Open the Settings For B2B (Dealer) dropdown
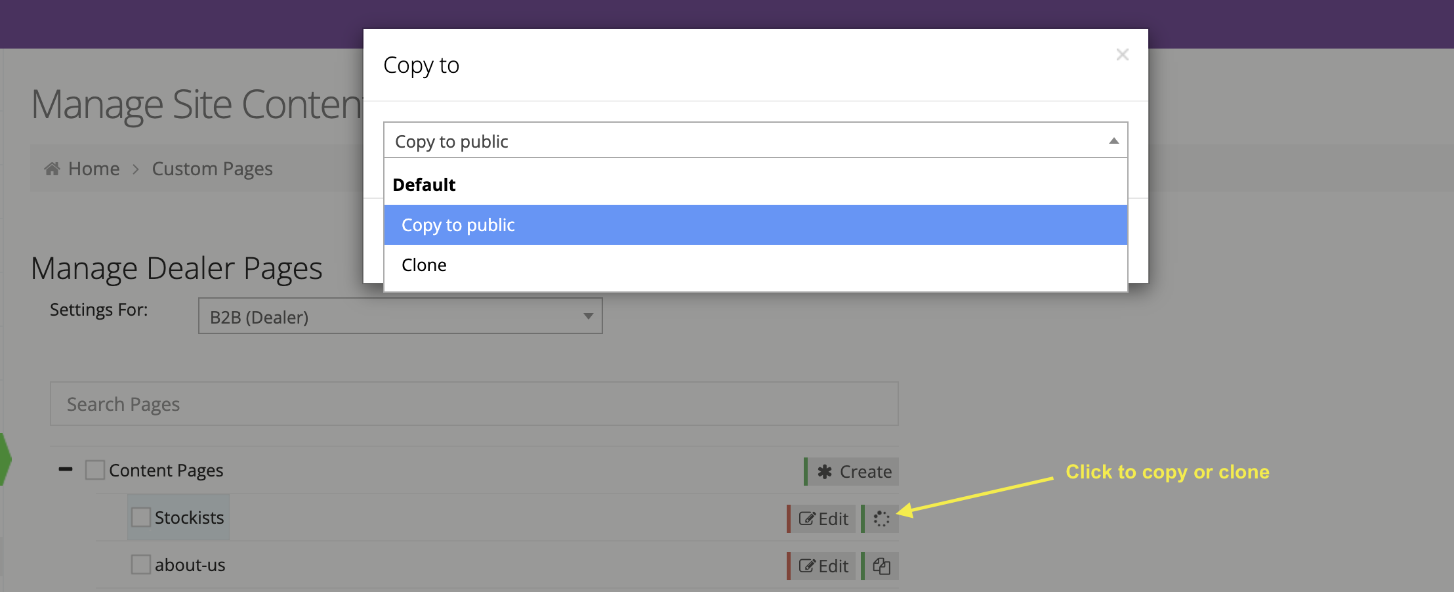Screen dimensions: 1454x592 click(x=400, y=316)
